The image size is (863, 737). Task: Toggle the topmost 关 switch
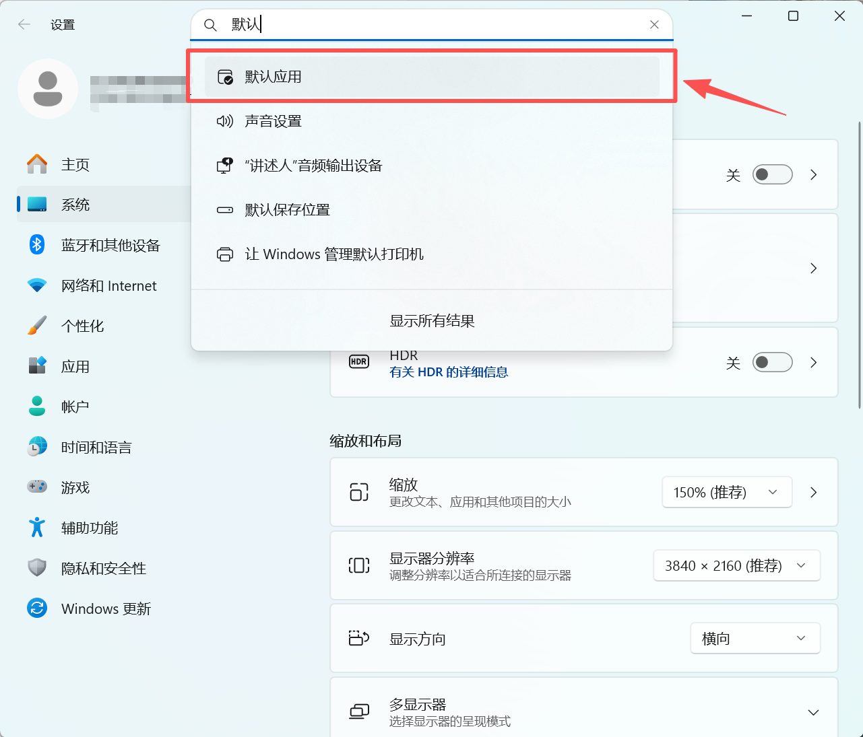(772, 175)
